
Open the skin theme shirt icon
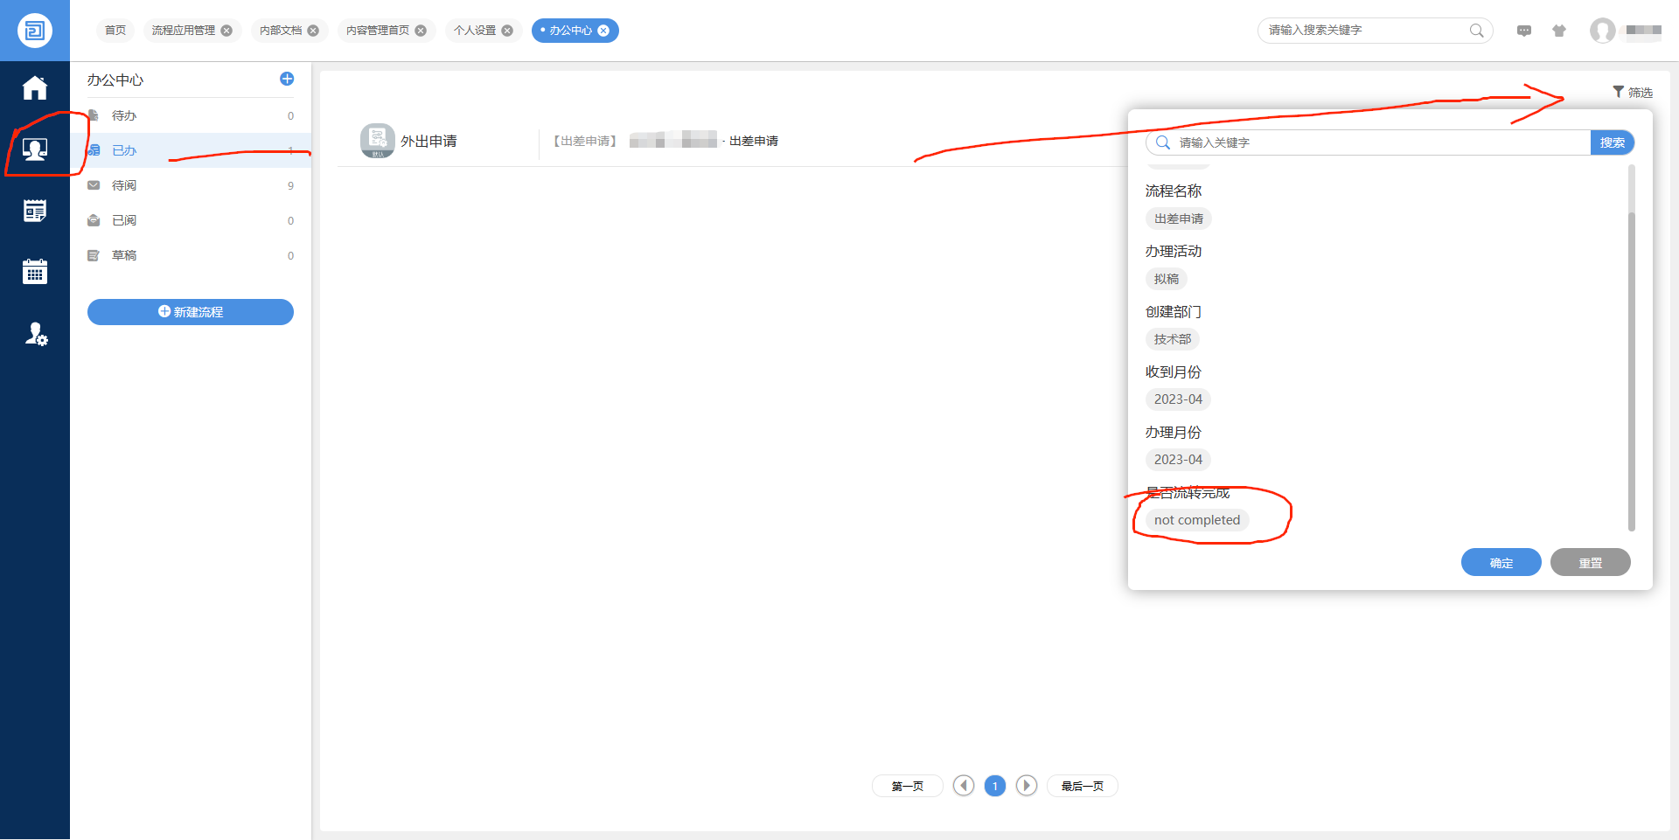(1559, 31)
